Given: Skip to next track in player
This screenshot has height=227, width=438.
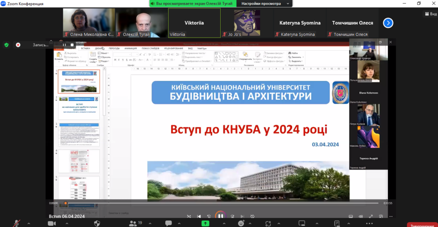Looking at the screenshot, I should [x=242, y=216].
